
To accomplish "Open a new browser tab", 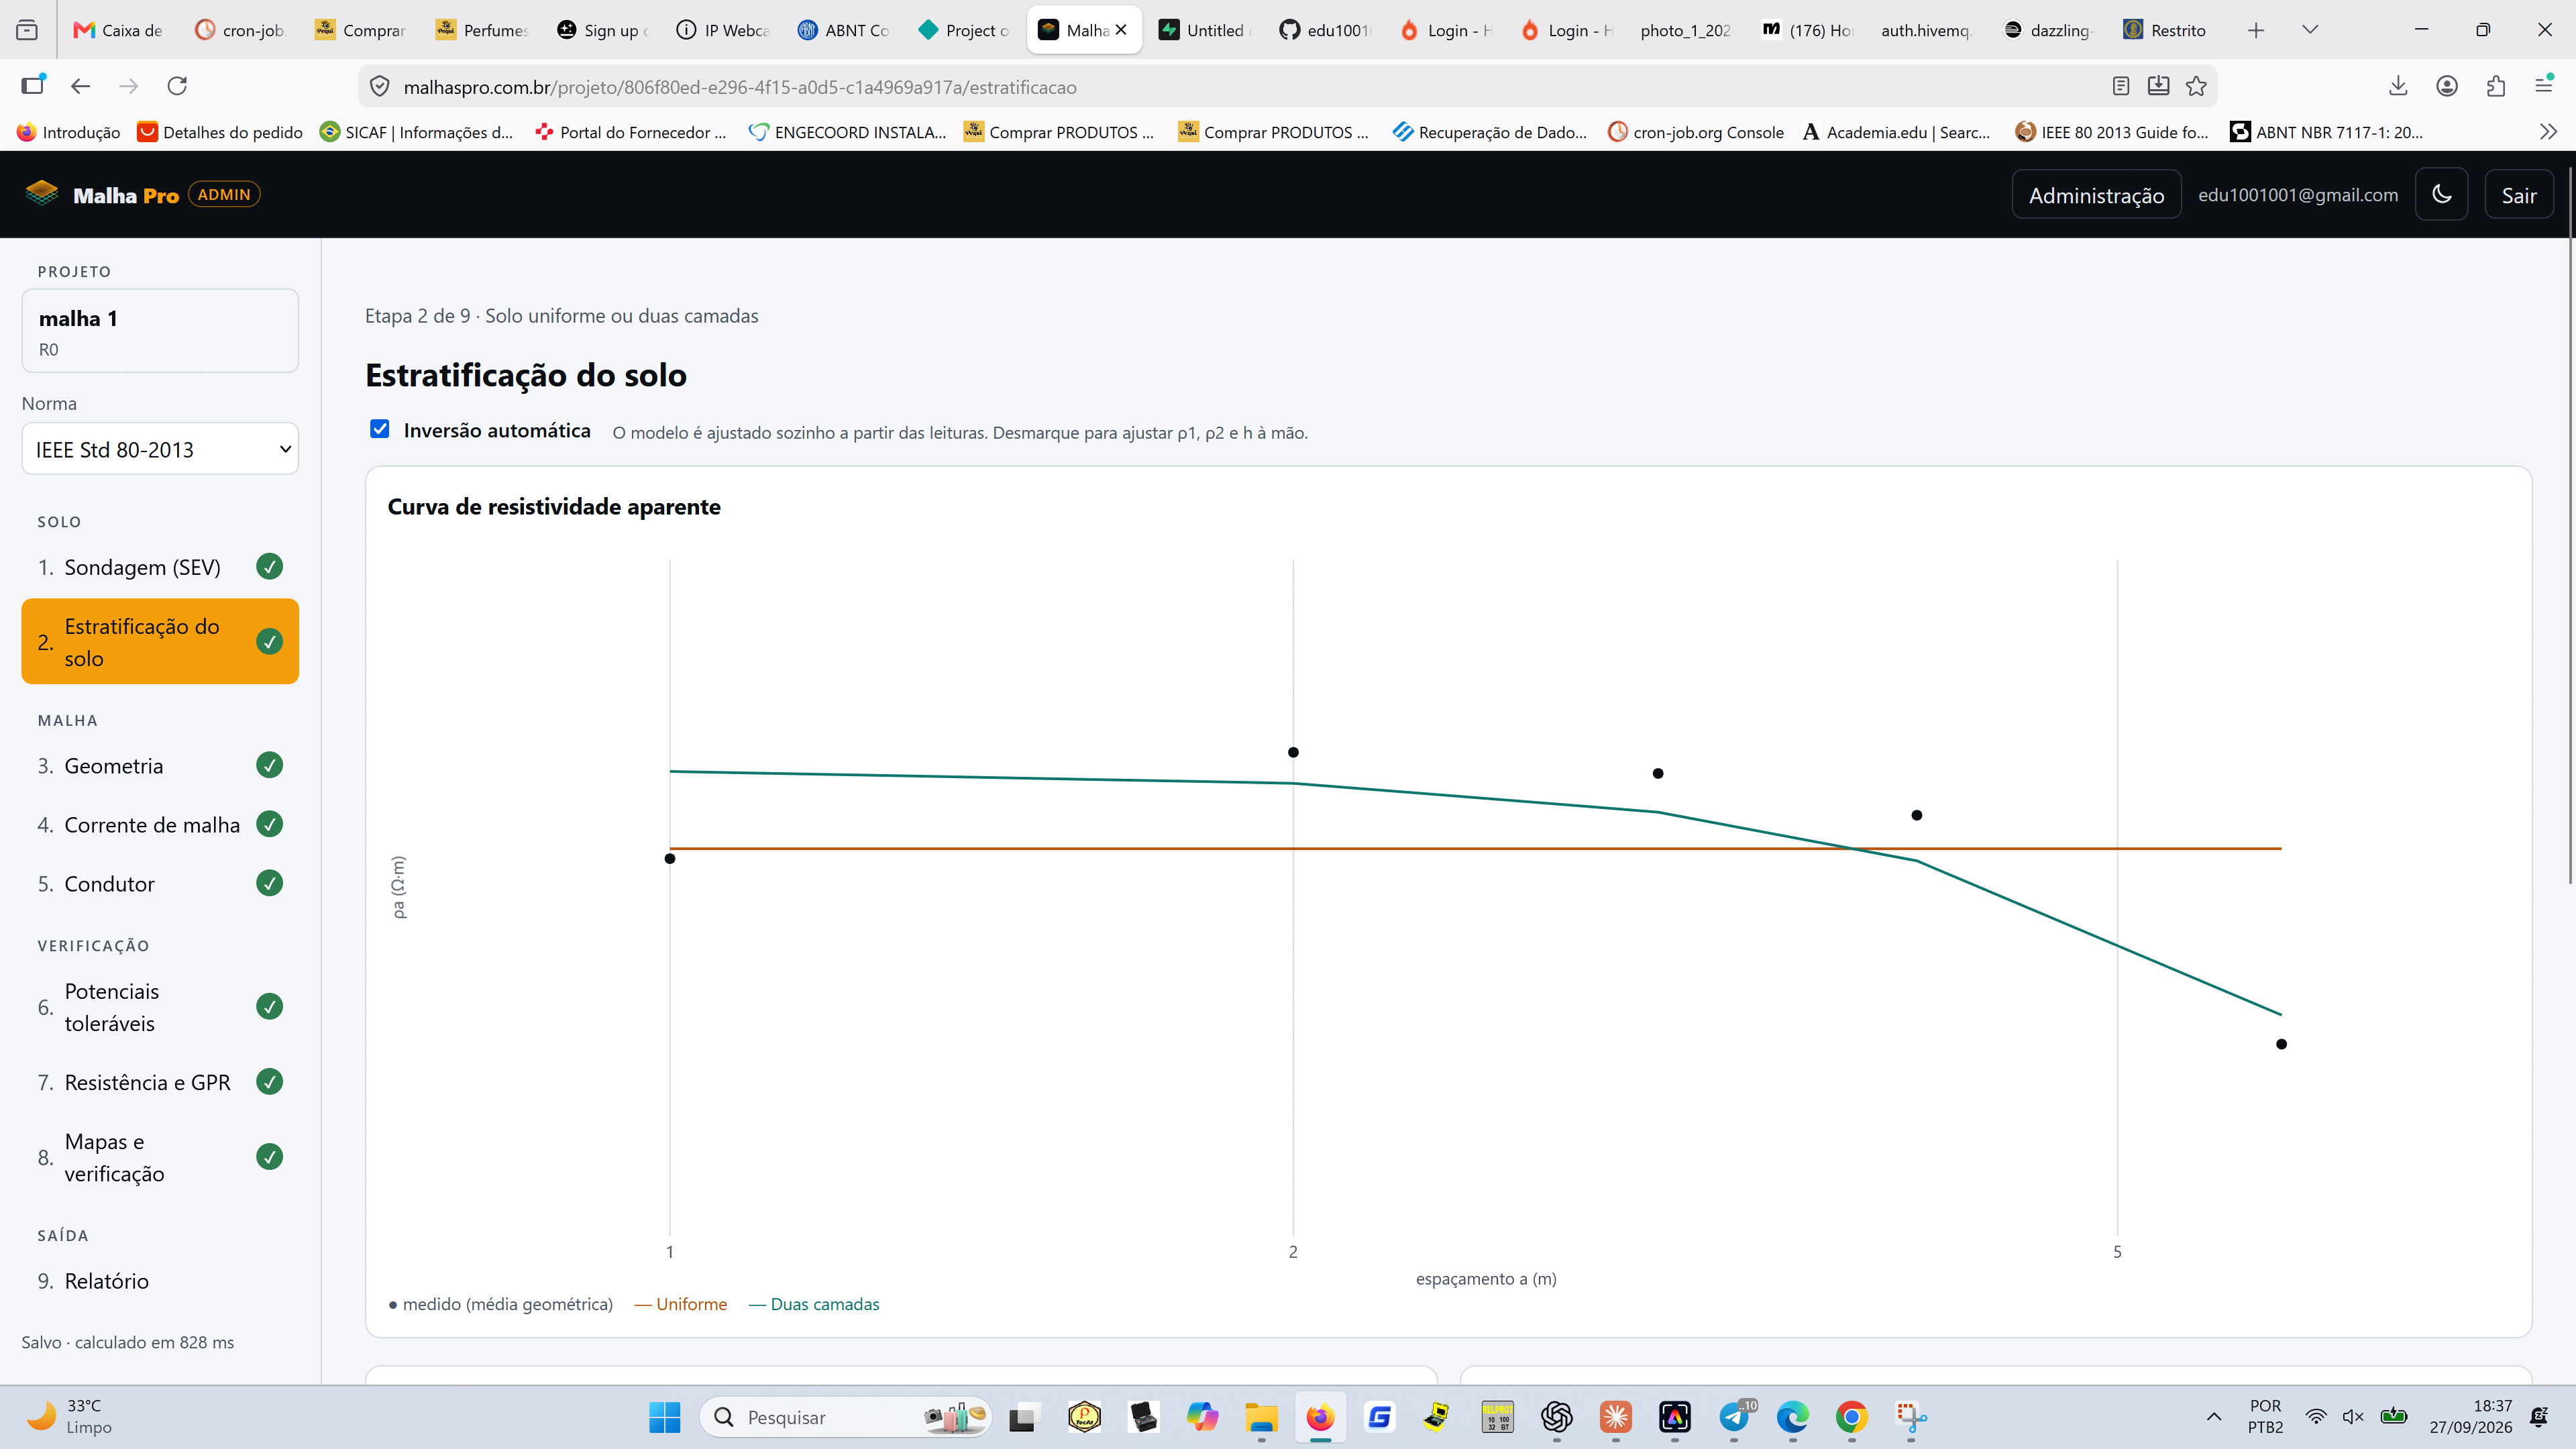I will tap(2256, 30).
